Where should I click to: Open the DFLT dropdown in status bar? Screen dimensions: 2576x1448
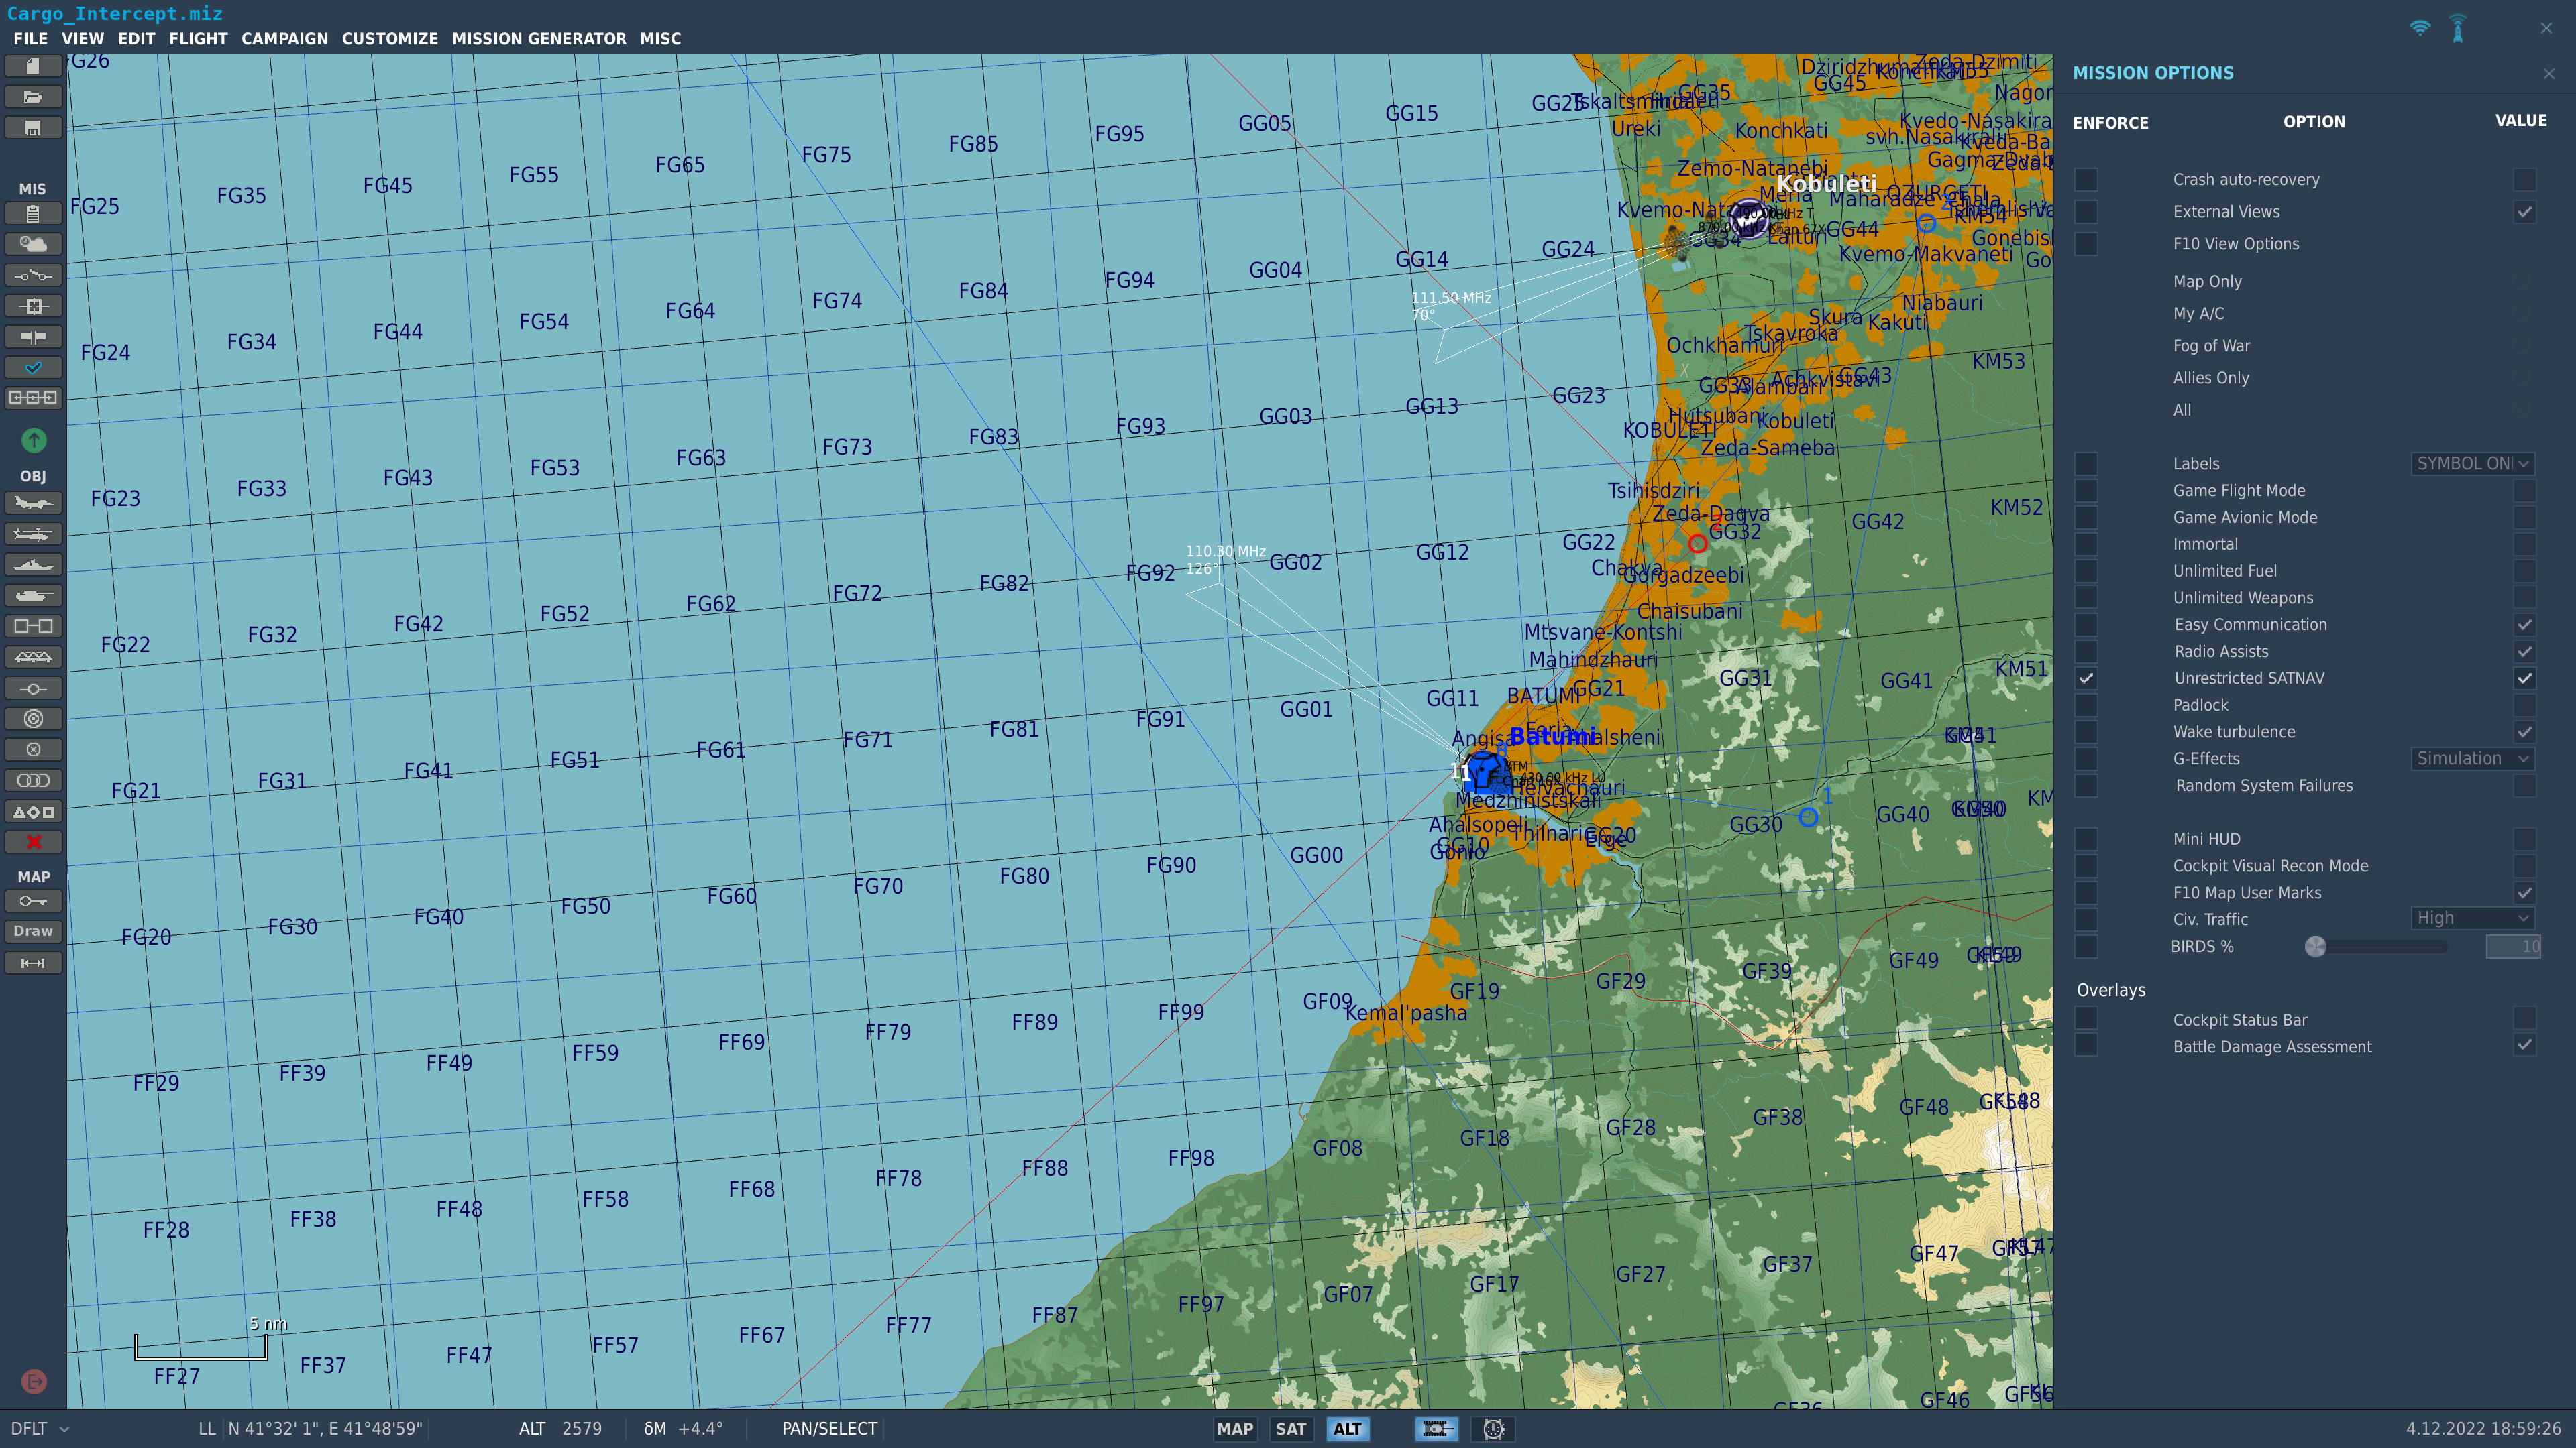(39, 1429)
